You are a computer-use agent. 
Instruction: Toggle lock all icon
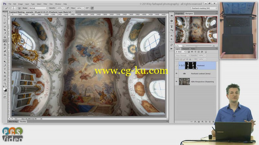click(190, 59)
